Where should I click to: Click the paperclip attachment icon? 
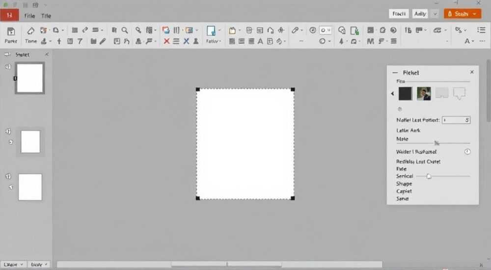[295, 30]
